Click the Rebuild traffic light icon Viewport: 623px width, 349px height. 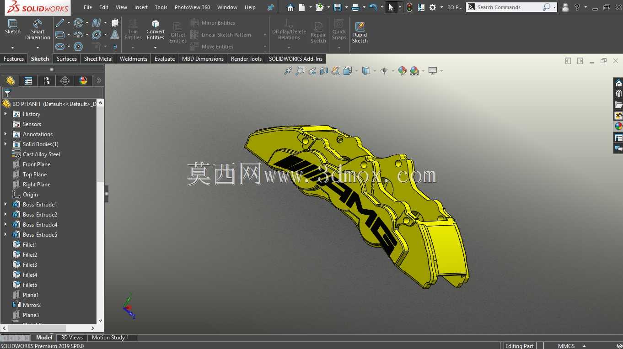[x=409, y=7]
